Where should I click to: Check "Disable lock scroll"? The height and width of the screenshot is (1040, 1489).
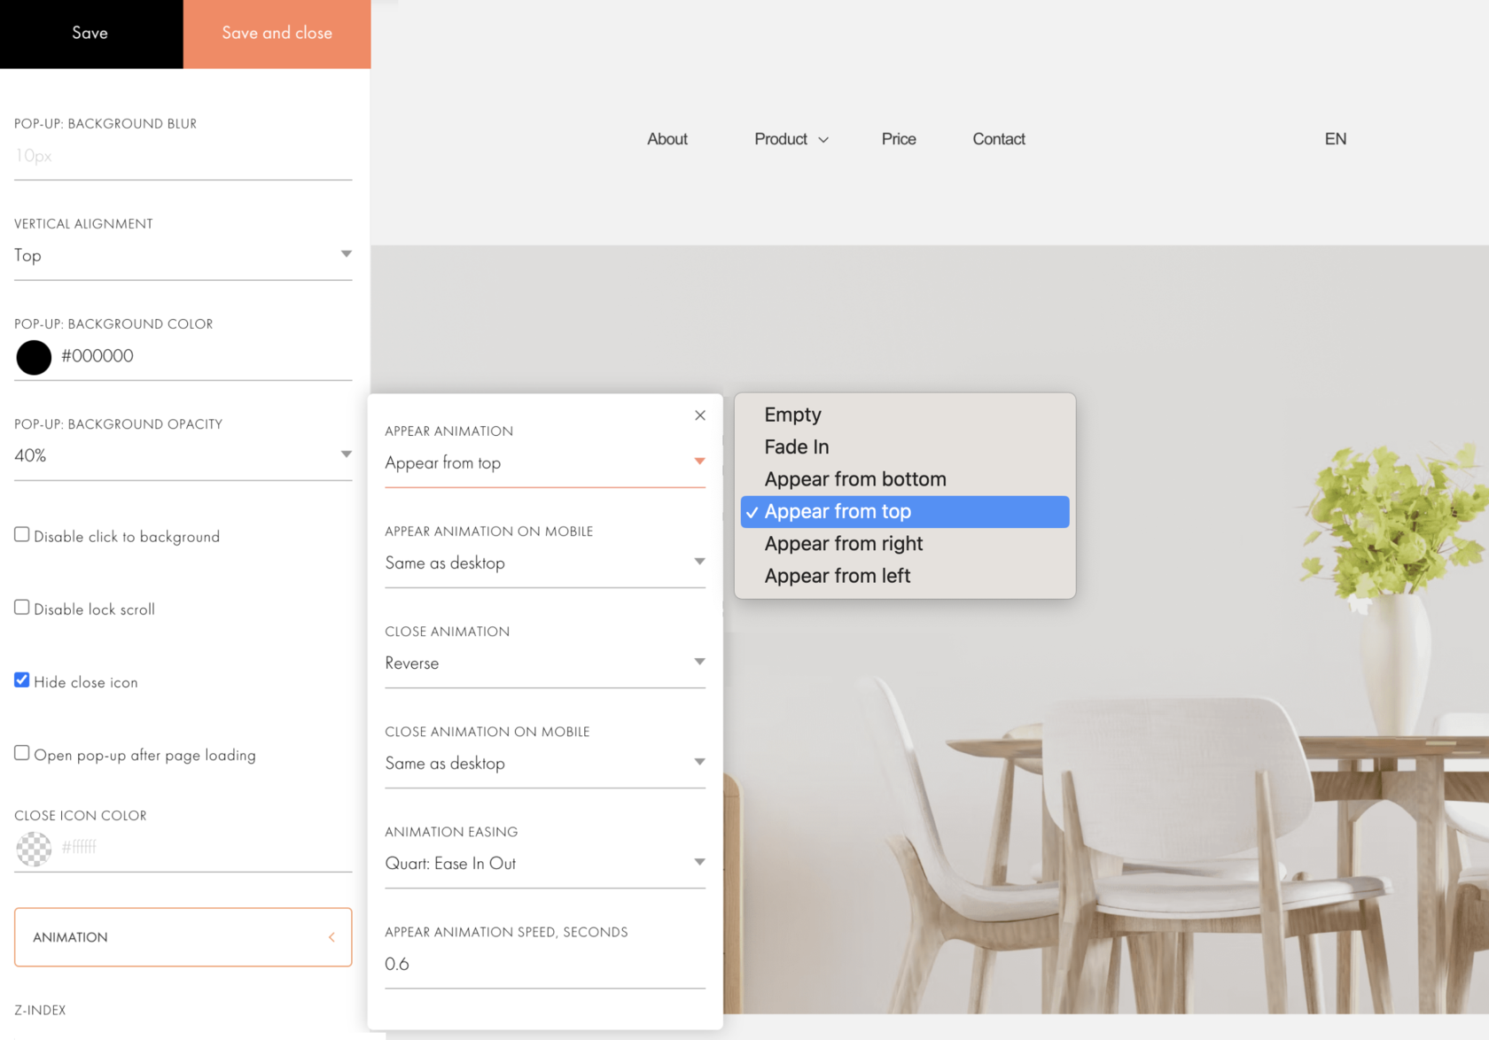point(21,607)
